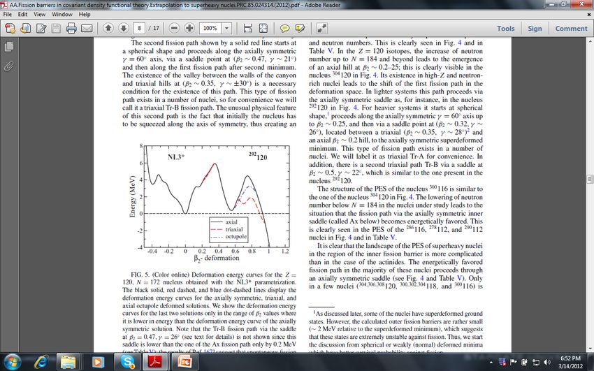Add a sticky note comment icon
This screenshot has height=371, width=594.
(284, 29)
